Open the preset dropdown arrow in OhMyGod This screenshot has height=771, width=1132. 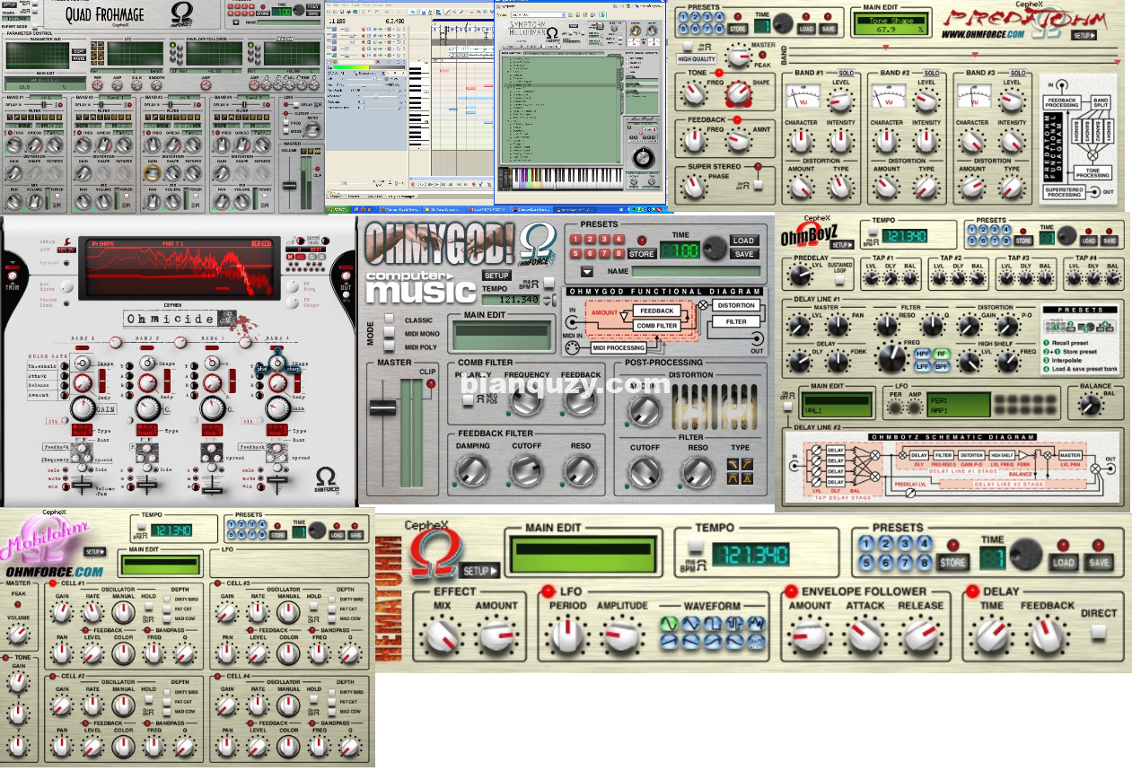click(587, 271)
